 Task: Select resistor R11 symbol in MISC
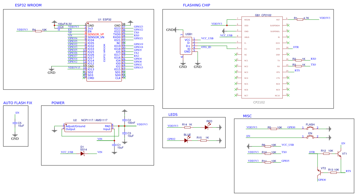[268, 162]
